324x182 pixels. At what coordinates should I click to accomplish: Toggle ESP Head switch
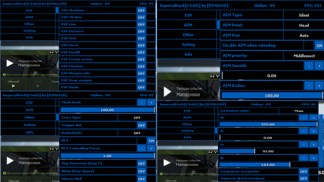point(142,45)
